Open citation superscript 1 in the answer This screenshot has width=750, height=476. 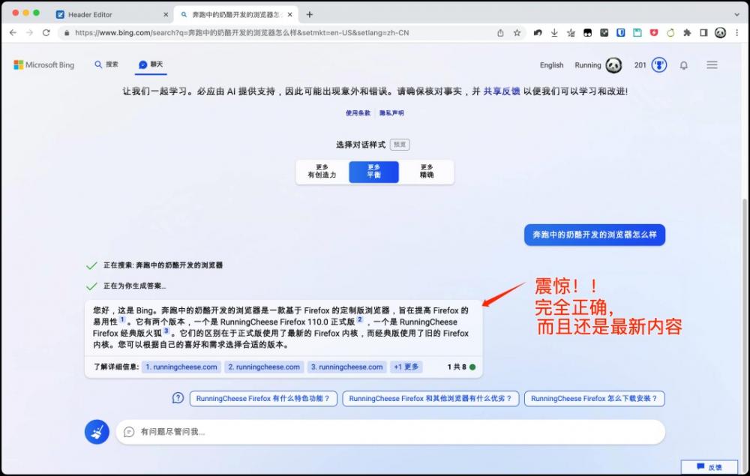tap(122, 320)
